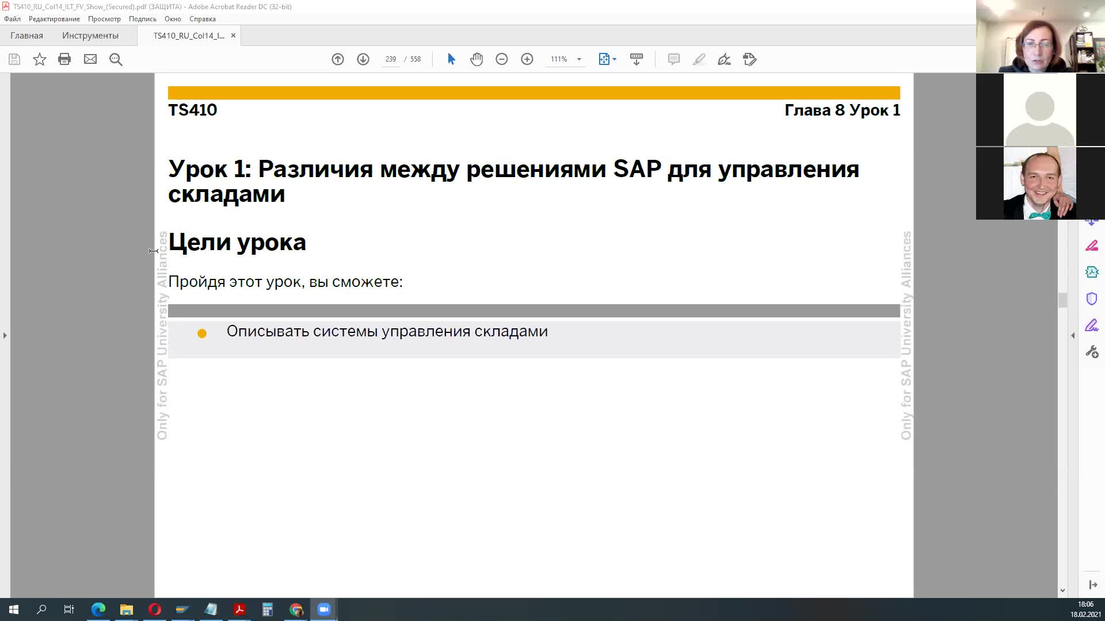
Task: Open the Calculator from the taskbar
Action: coord(268,609)
